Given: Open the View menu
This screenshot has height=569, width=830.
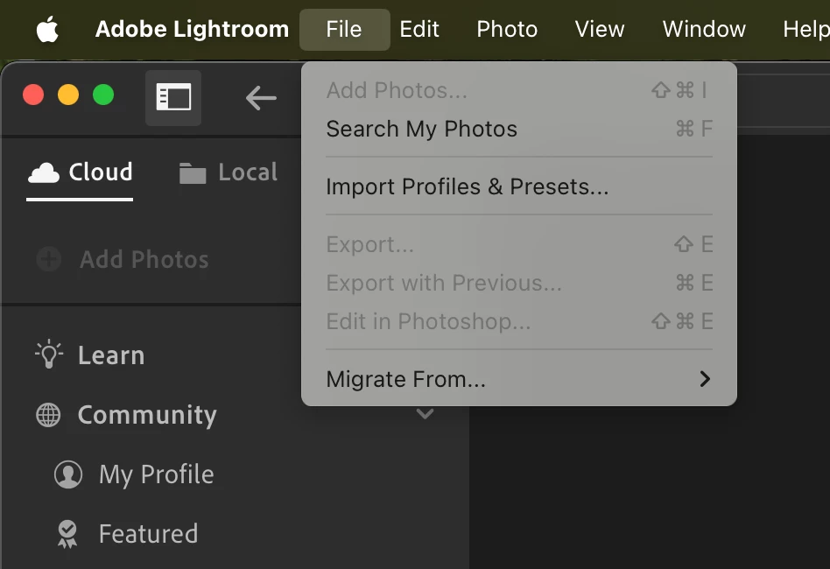Looking at the screenshot, I should [x=600, y=29].
